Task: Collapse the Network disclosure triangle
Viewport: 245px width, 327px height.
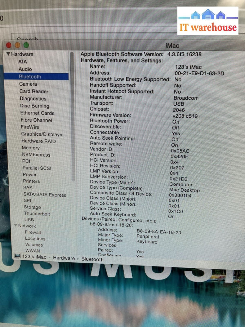Action: point(15,226)
